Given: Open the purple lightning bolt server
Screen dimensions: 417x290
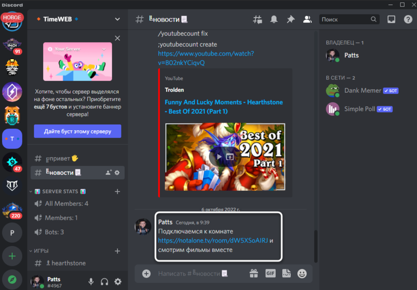Looking at the screenshot, I should 12,92.
